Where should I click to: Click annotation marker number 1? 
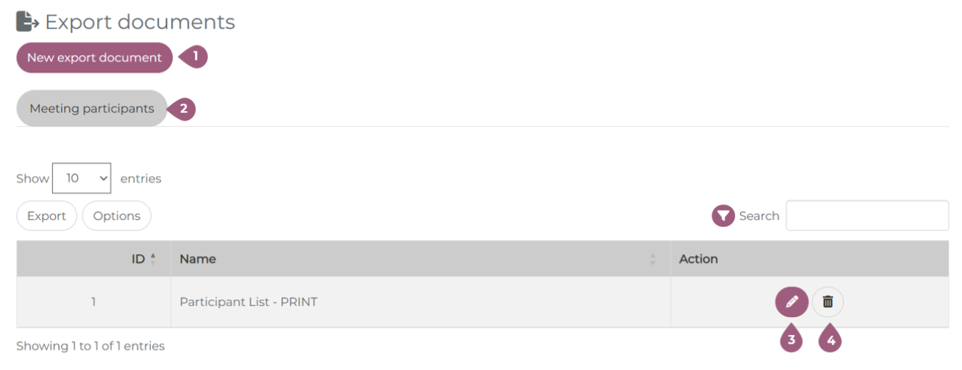coord(195,57)
